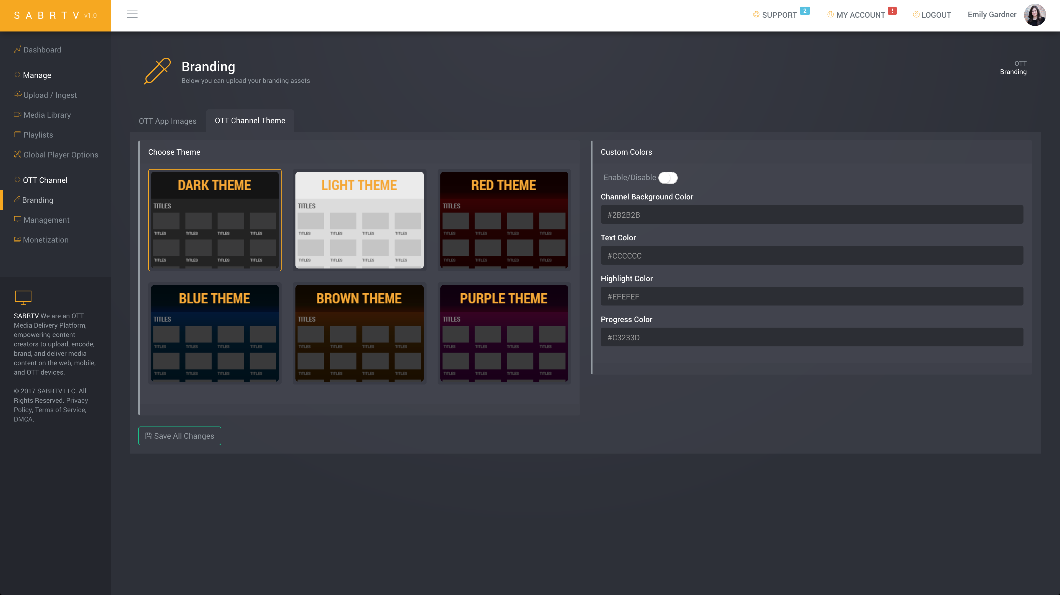Viewport: 1060px width, 595px height.
Task: Click the Highlight Color field
Action: click(x=812, y=296)
